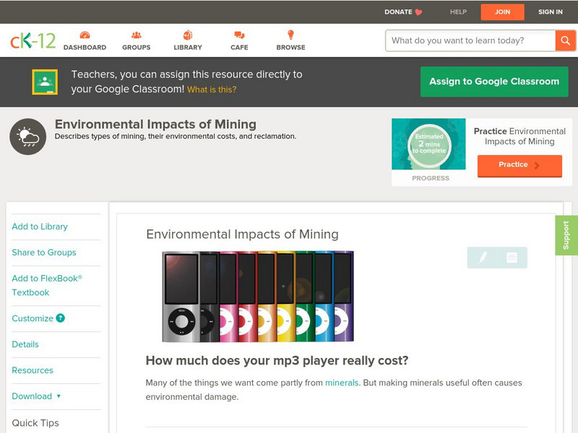The height and width of the screenshot is (433, 578).
Task: Open the Library icon in navigation
Action: click(x=188, y=35)
